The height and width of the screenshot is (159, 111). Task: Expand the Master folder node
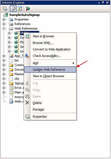click(x=4, y=74)
